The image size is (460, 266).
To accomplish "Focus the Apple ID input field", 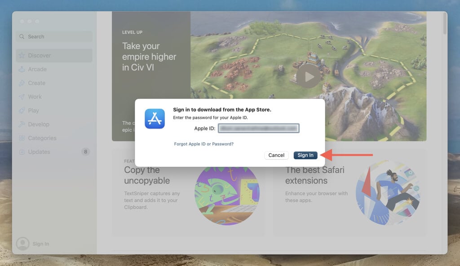I will 258,128.
